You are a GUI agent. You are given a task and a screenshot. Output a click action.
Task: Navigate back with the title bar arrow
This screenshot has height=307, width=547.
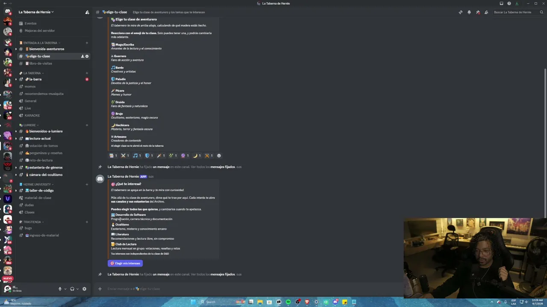coord(4,3)
